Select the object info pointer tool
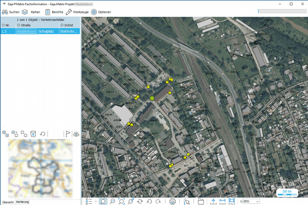Viewport: 308px width, 205px height. coord(186,201)
